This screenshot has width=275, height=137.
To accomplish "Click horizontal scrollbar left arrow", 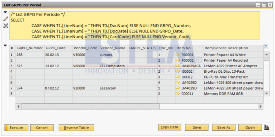I will click(x=19, y=106).
